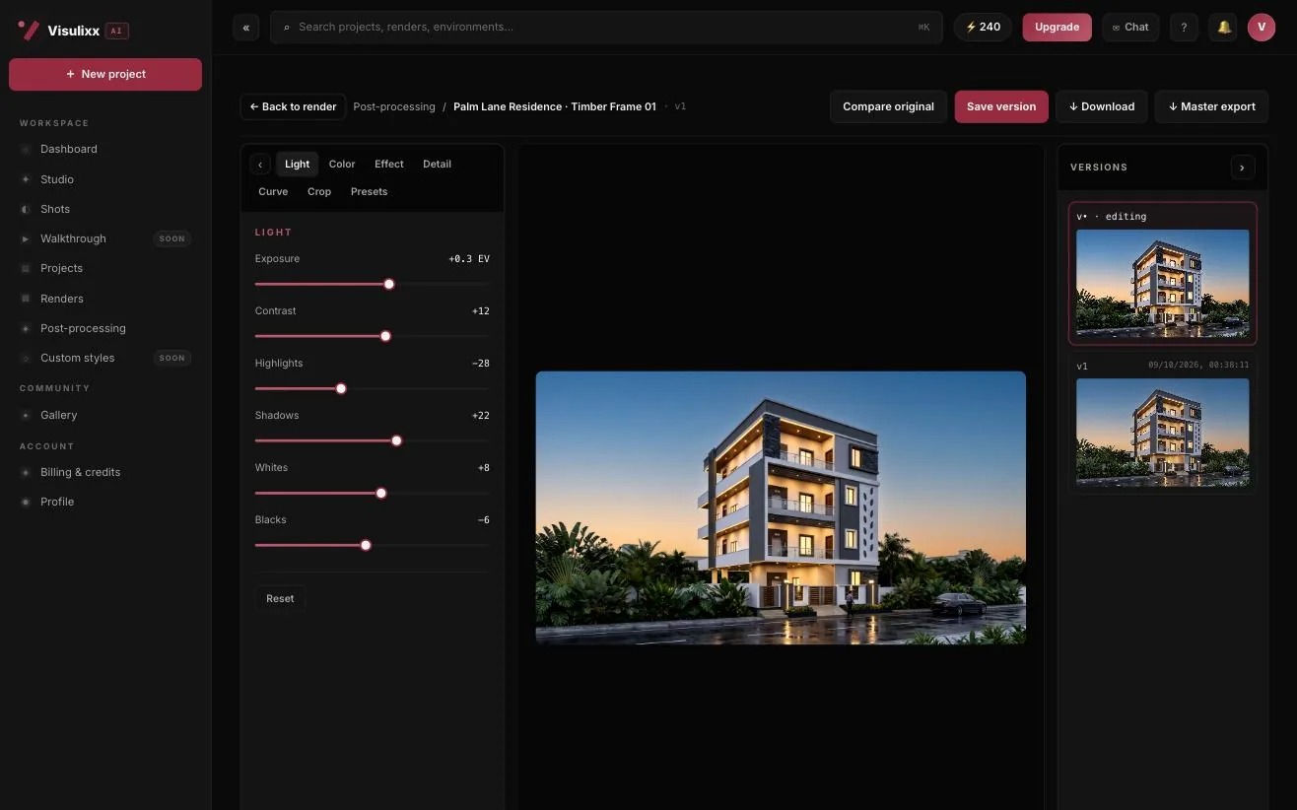1297x810 pixels.
Task: Click the Walkthrough play icon
Action: pos(26,238)
